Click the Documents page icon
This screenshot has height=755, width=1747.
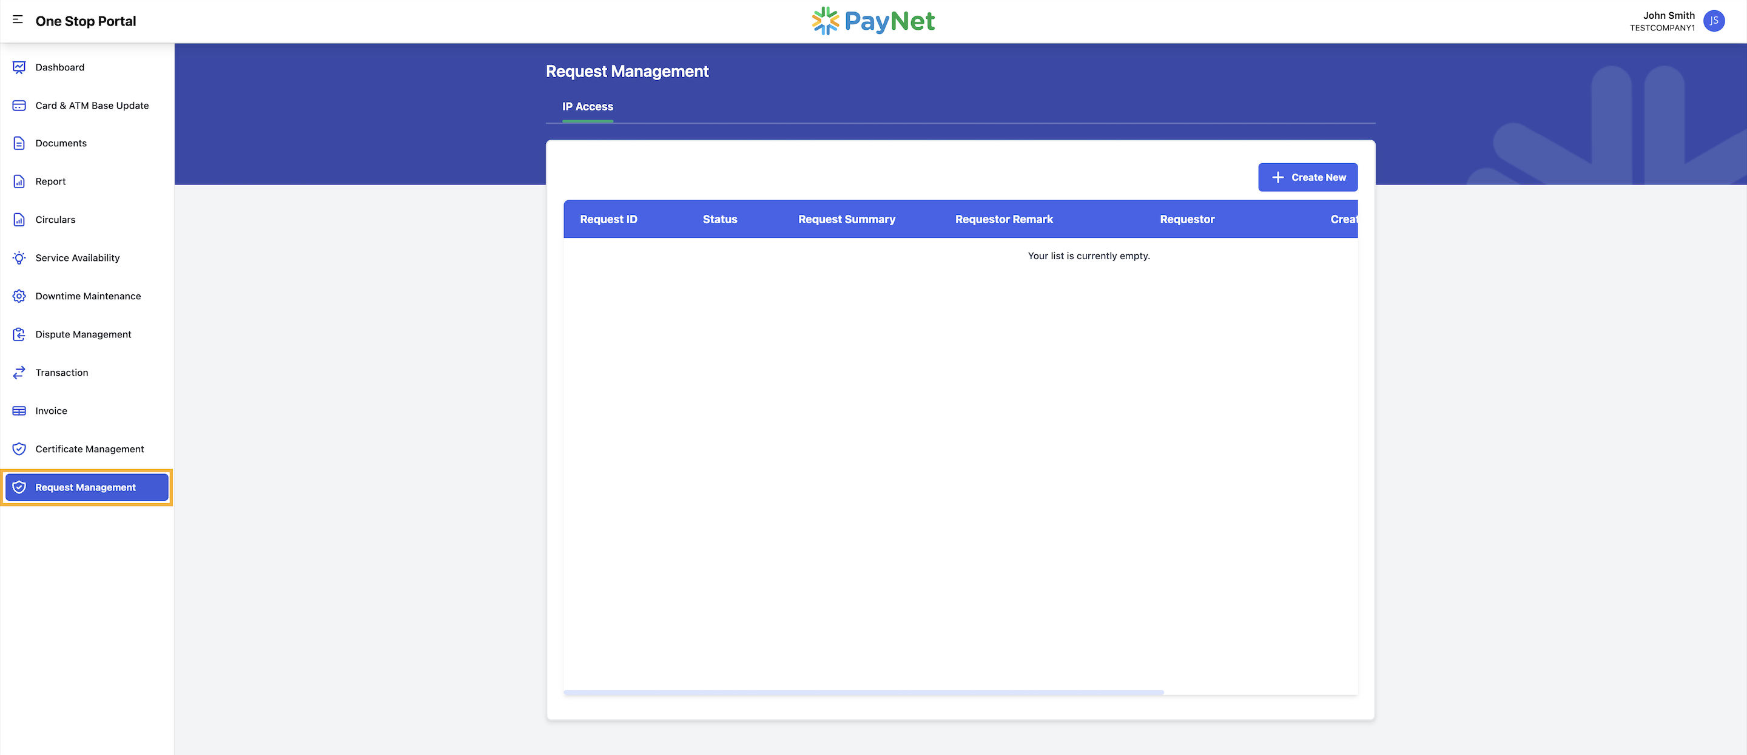(x=18, y=143)
